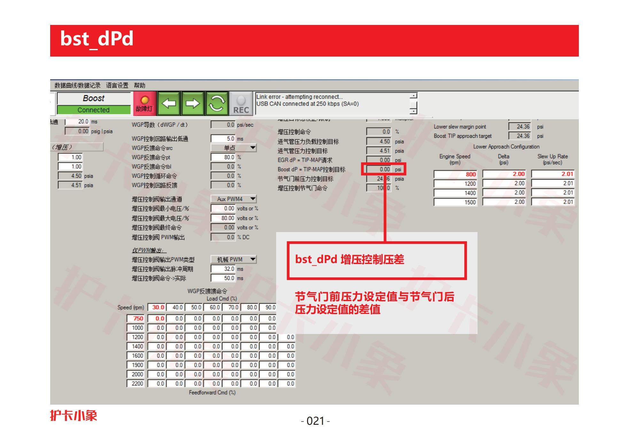The height and width of the screenshot is (443, 629).
Task: Click the 30.0 Load Cmd header cell
Action: click(157, 307)
